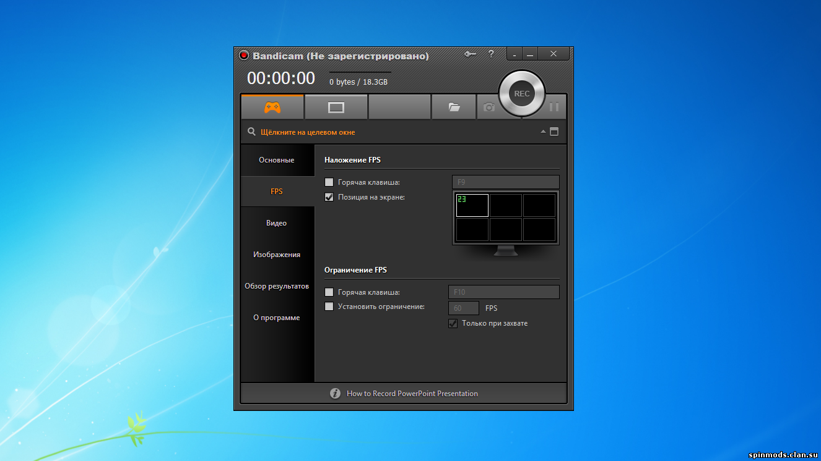Image resolution: width=821 pixels, height=461 pixels.
Task: Minimize the Bandicam window
Action: click(x=530, y=54)
